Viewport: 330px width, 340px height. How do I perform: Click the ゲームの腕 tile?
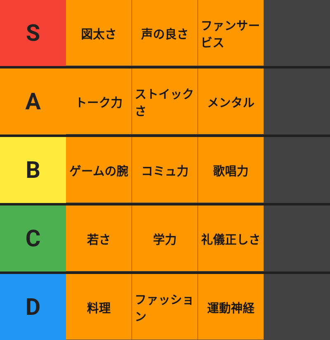coord(99,170)
